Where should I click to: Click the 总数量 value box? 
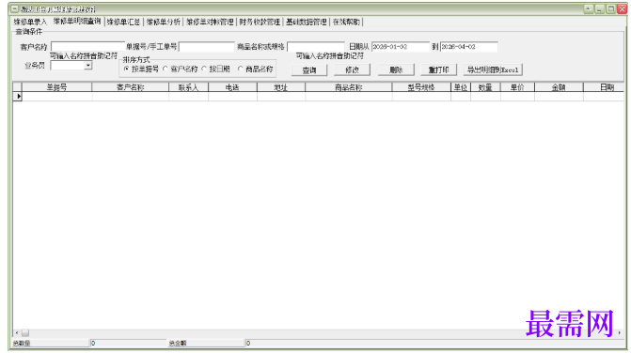128,343
